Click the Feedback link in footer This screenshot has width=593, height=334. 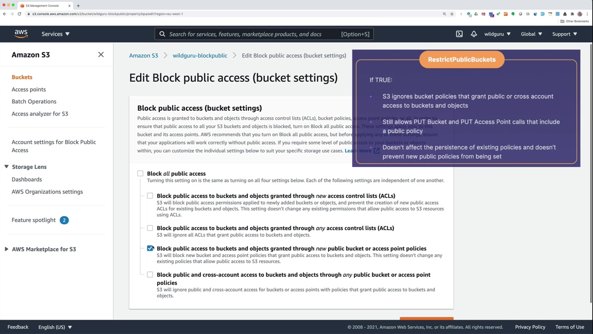pos(18,327)
